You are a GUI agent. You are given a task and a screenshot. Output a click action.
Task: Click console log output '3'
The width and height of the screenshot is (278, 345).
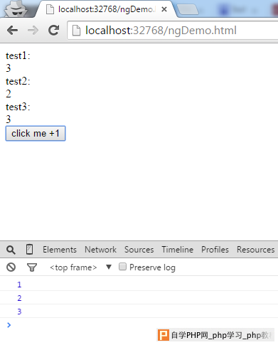[x=19, y=312]
